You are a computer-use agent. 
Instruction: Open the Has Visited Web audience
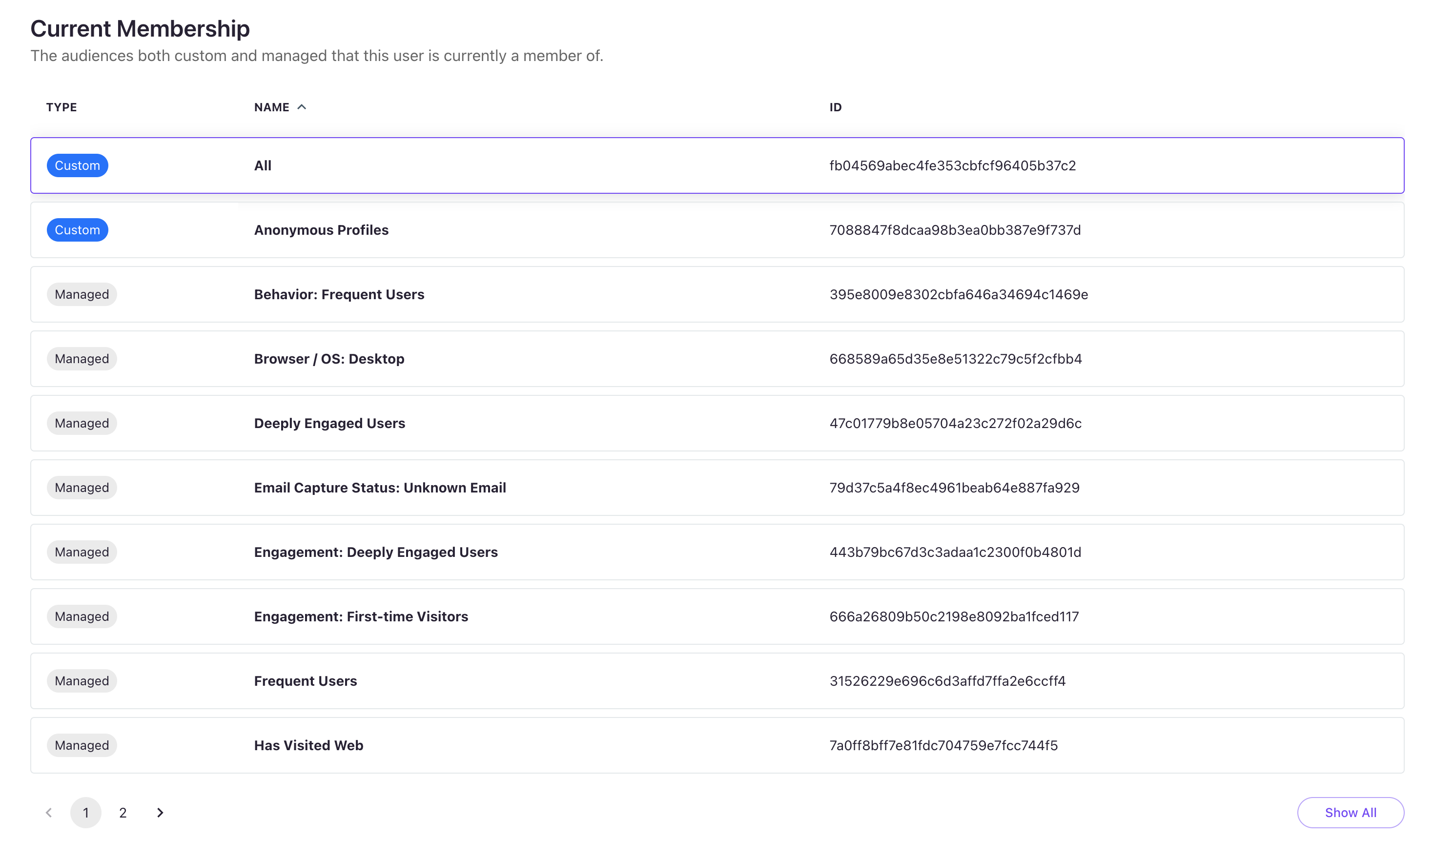(x=308, y=745)
